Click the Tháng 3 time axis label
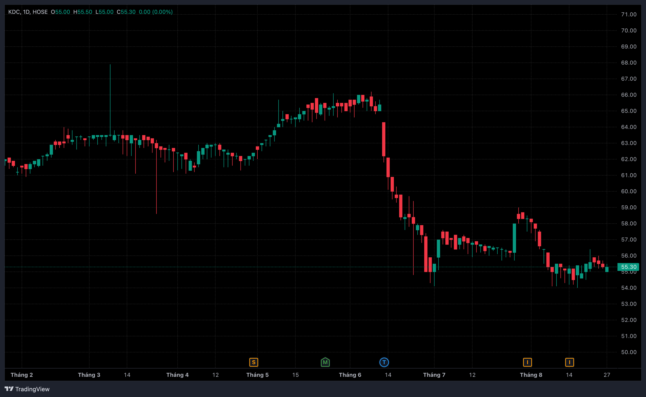The width and height of the screenshot is (646, 397). point(89,375)
